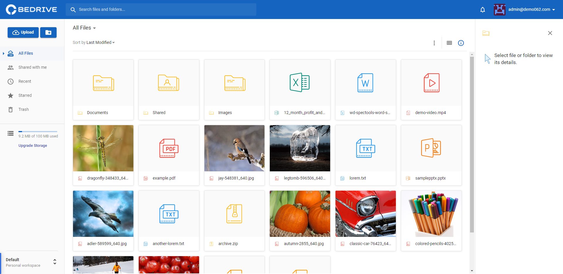
Task: Focus the search files and folders field
Action: [161, 10]
